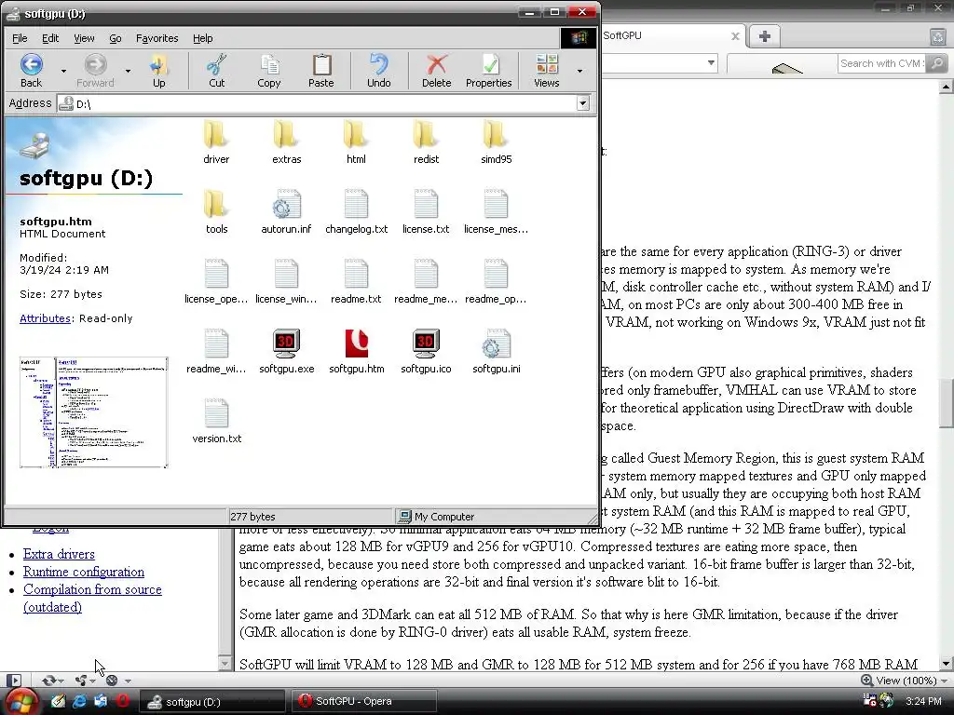Select the softgpu.ini settings file
The width and height of the screenshot is (954, 715).
click(x=496, y=351)
